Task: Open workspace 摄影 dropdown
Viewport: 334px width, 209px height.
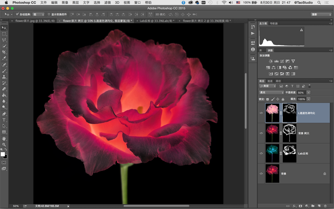Action: (x=321, y=14)
